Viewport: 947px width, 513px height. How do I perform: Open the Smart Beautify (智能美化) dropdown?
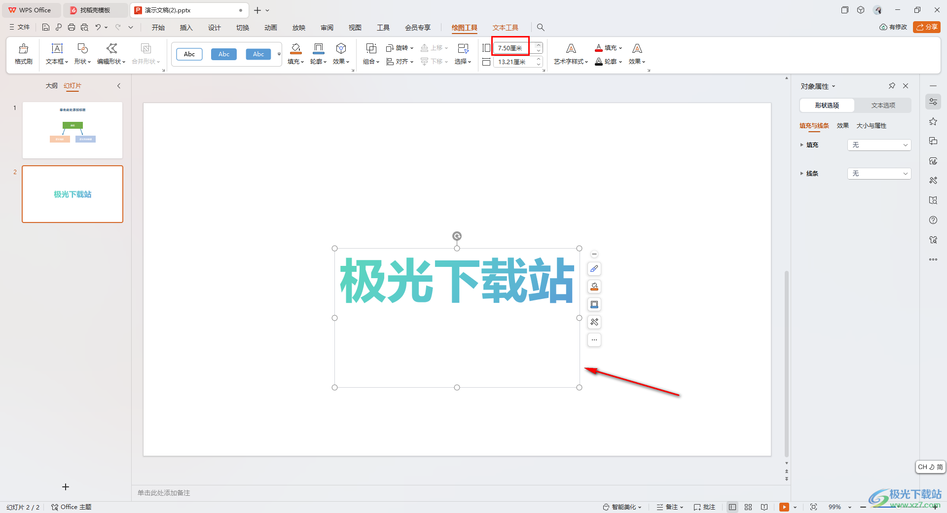click(622, 507)
